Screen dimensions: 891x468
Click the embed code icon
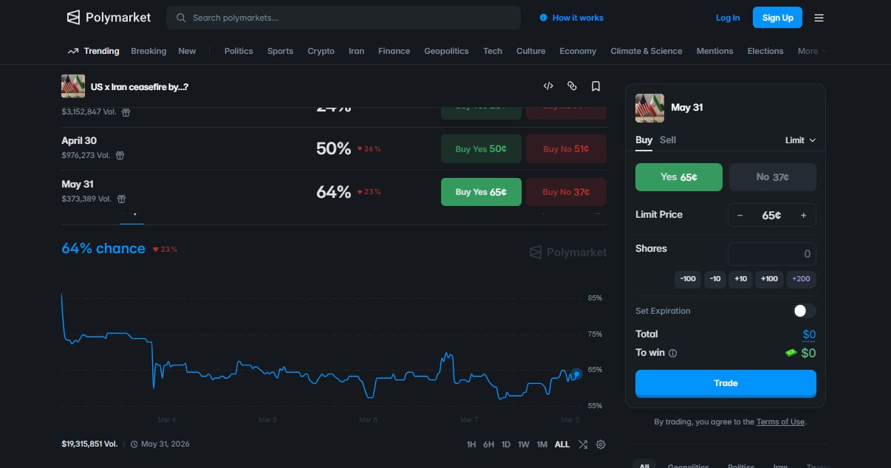548,86
